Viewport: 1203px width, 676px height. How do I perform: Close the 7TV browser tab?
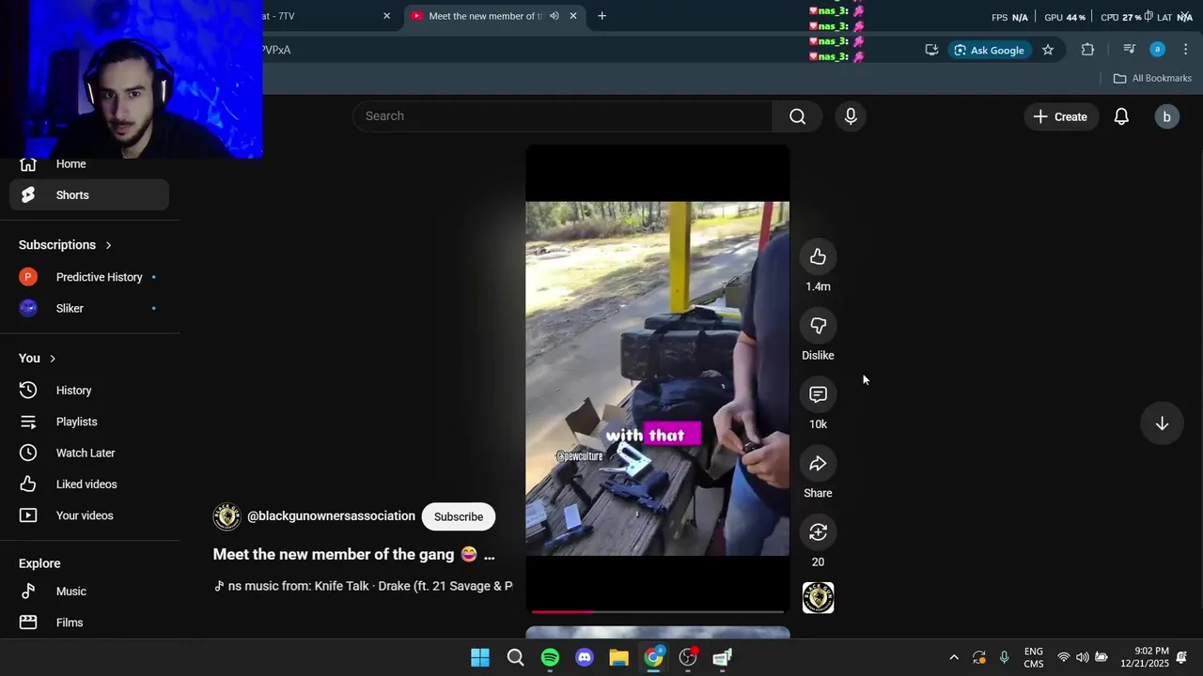click(386, 16)
